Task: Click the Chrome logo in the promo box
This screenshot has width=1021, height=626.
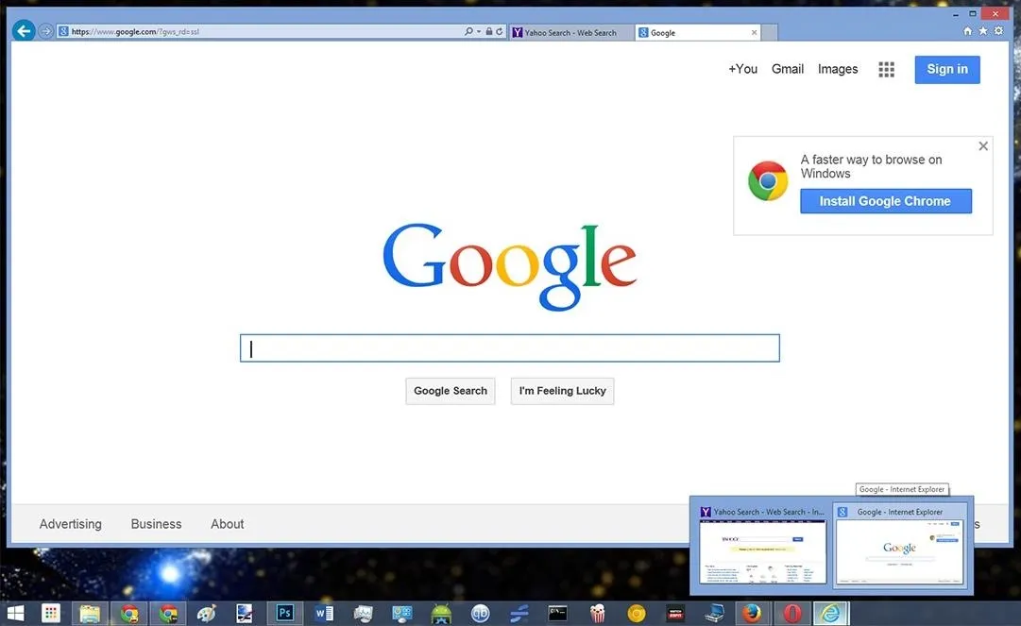Action: click(768, 181)
